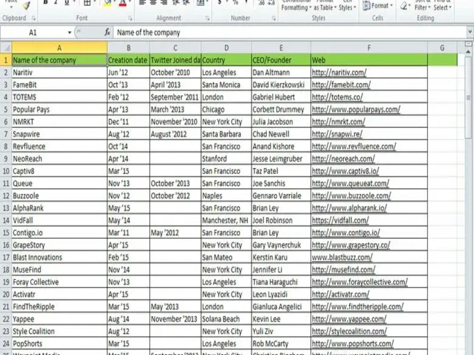Select the cell containing 'Tiana Haraguchi'
474x355 pixels.
tap(281, 282)
